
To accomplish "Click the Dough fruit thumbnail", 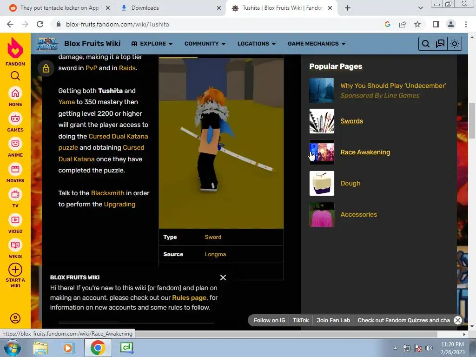I will 322,183.
